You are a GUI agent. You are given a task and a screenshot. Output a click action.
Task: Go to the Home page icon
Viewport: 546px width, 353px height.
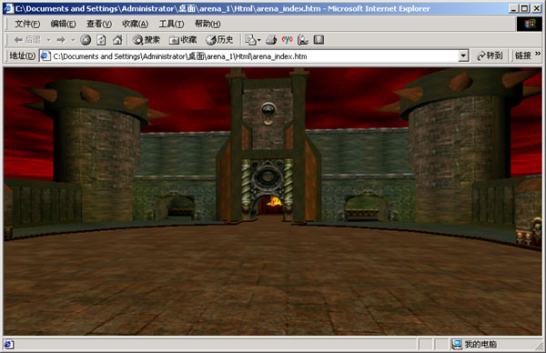tap(117, 40)
